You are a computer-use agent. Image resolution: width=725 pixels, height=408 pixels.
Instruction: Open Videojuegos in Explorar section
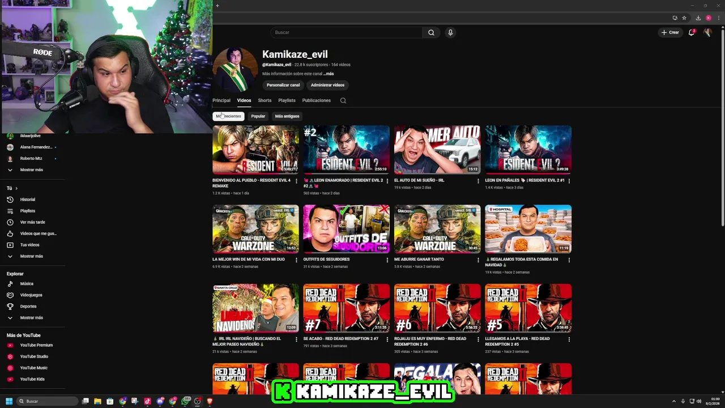coord(32,295)
